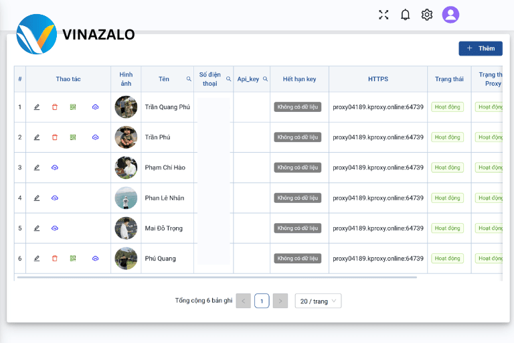The image size is (514, 343).
Task: Delete the Trần Phú account
Action: click(55, 137)
